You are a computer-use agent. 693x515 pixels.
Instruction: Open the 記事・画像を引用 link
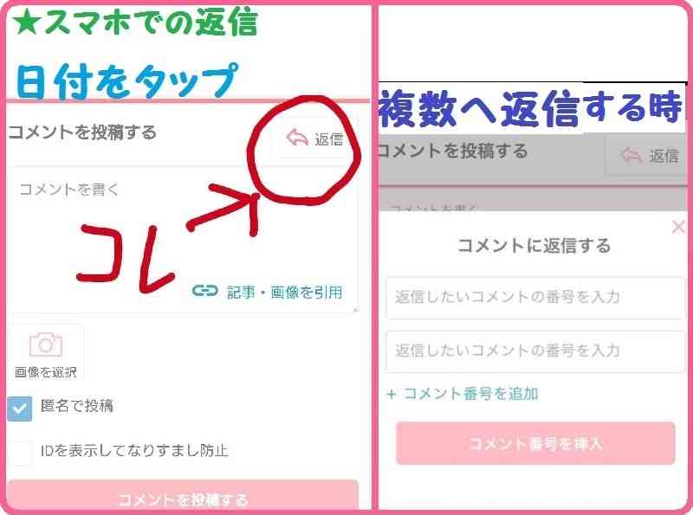pos(284,292)
